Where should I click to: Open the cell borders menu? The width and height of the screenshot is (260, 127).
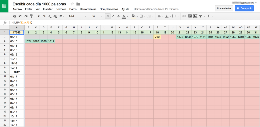(x=141, y=16)
